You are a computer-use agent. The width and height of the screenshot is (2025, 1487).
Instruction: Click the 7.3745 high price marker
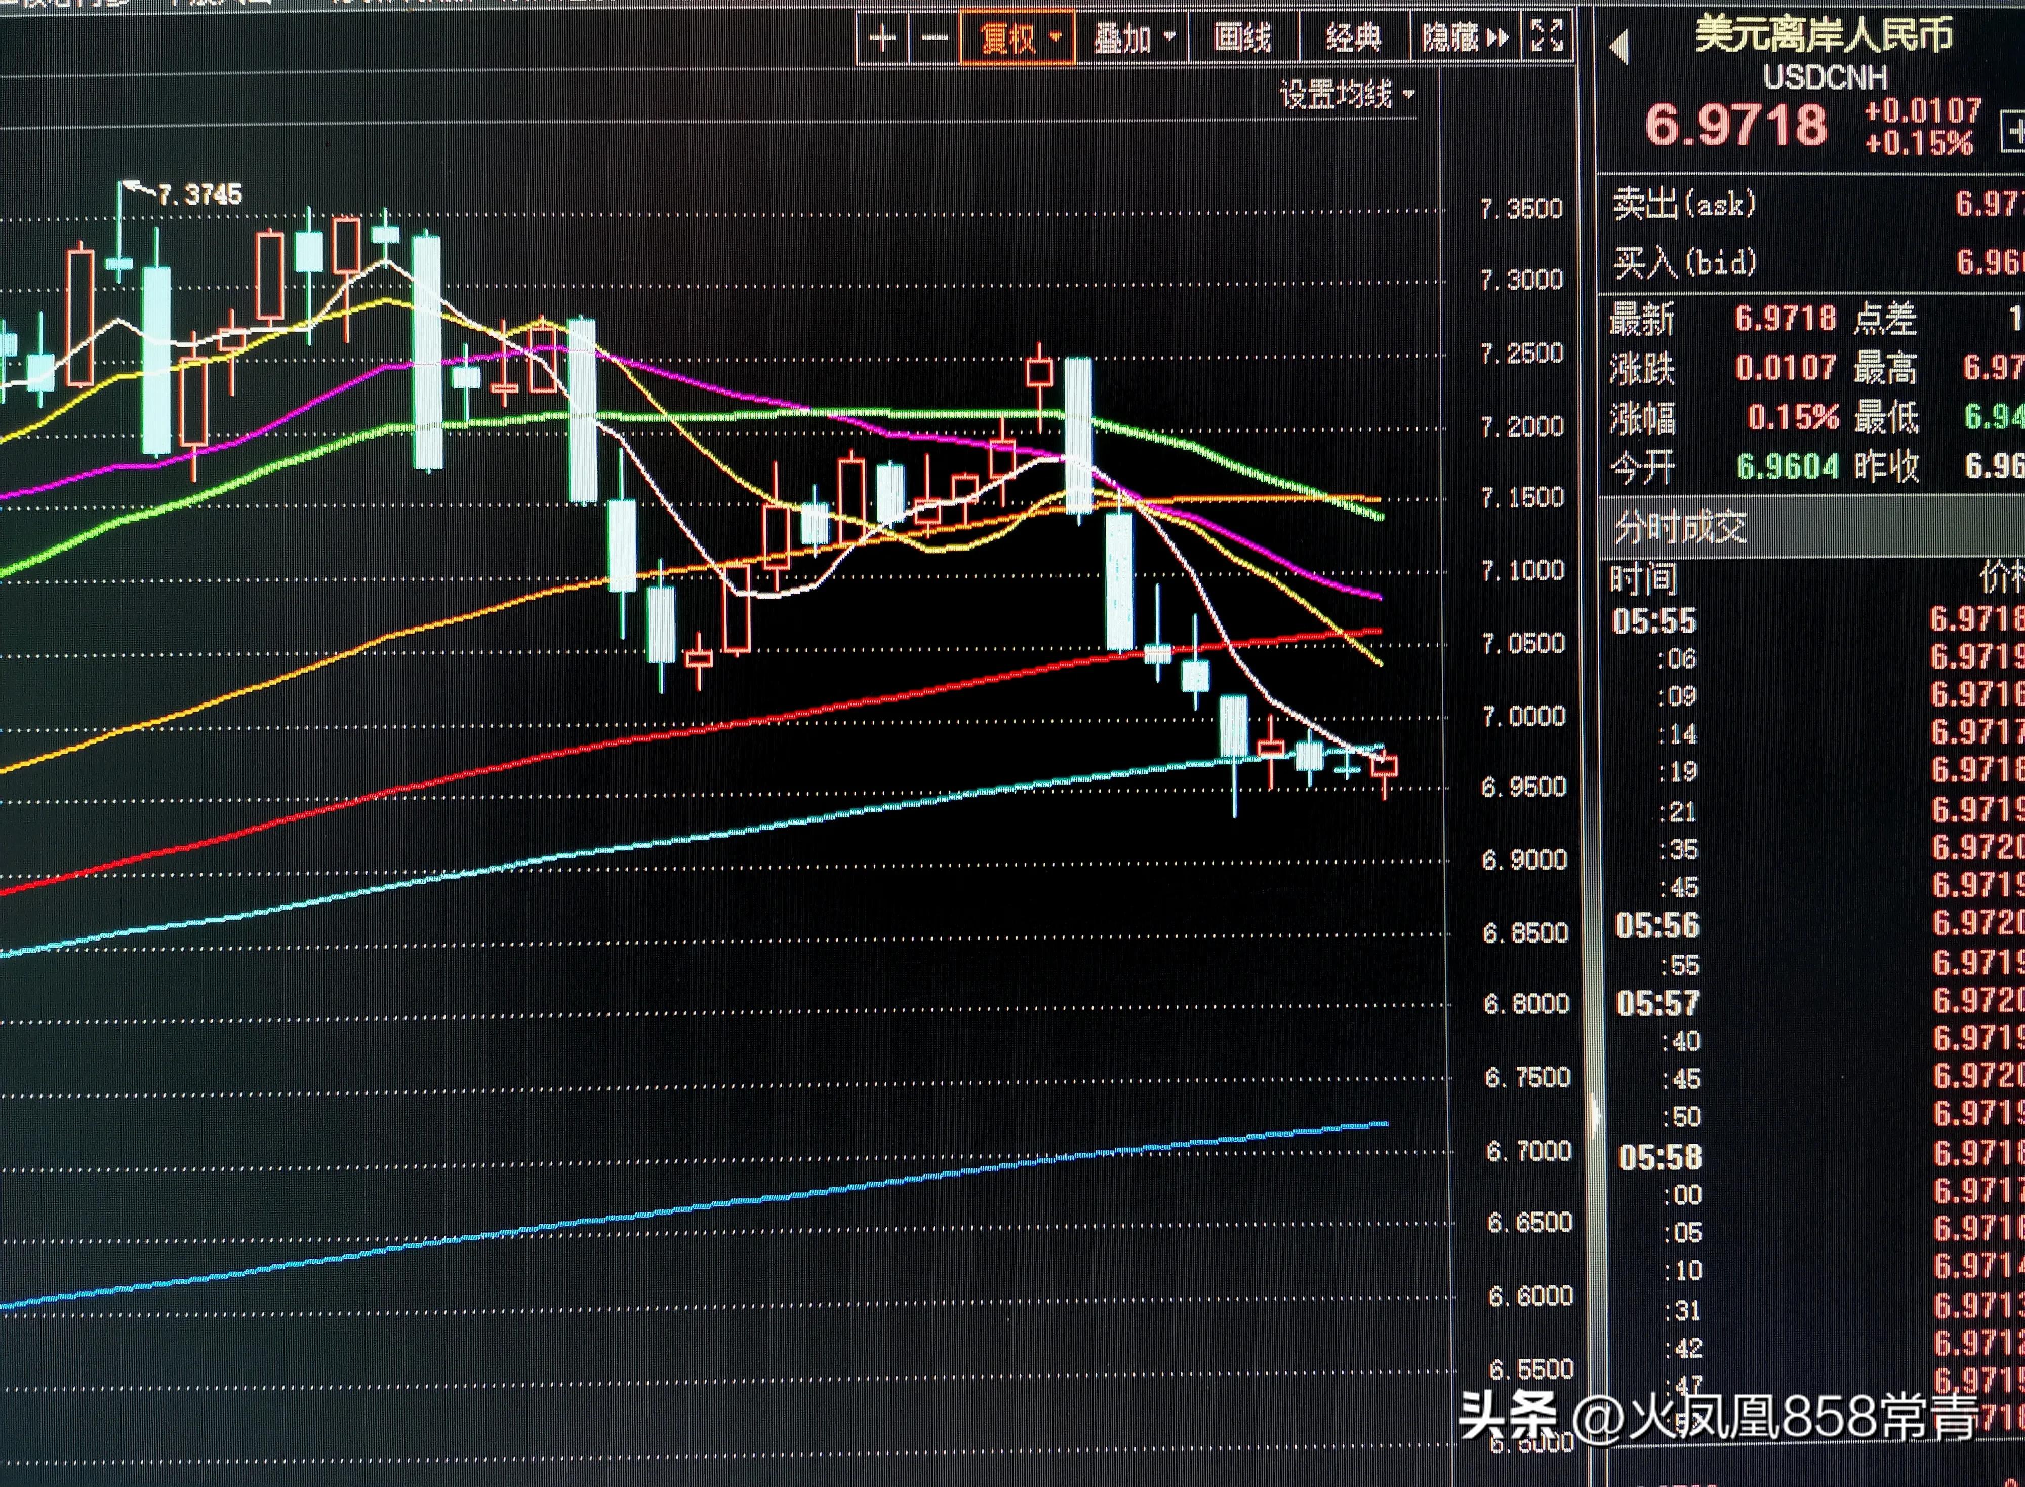pyautogui.click(x=199, y=194)
